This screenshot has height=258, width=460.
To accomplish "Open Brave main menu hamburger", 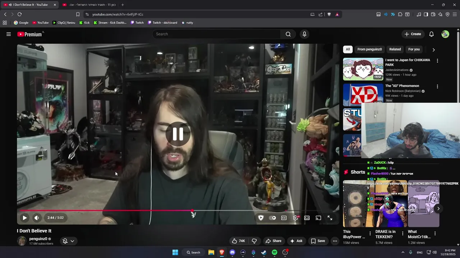I will 455,14.
